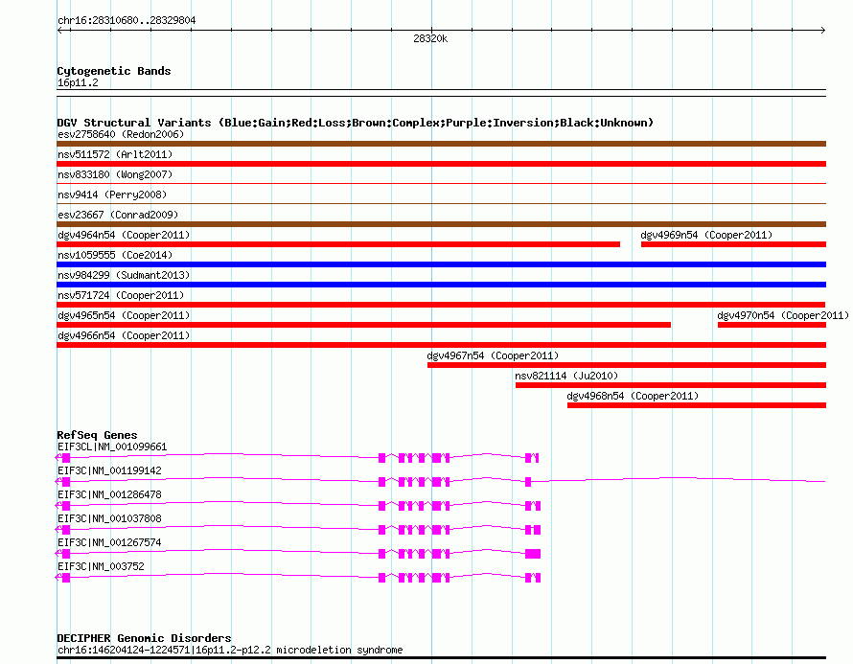Click the EIF3C|NM_003752 transcript label
The image size is (853, 664).
coord(101,566)
